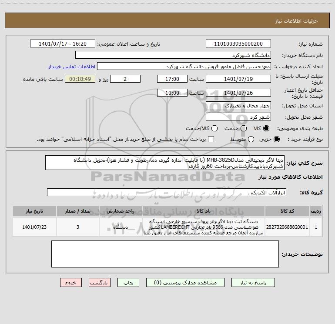Click the price validity date 1401/07/26
The width and height of the screenshot is (335, 324).
[238, 93]
